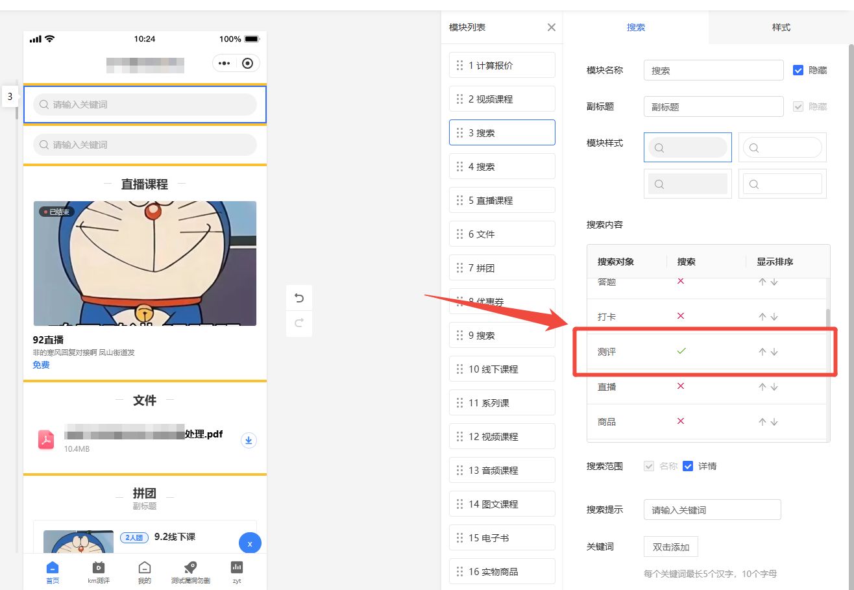This screenshot has height=590, width=854.
Task: Click the blue round x floating button
Action: click(250, 543)
